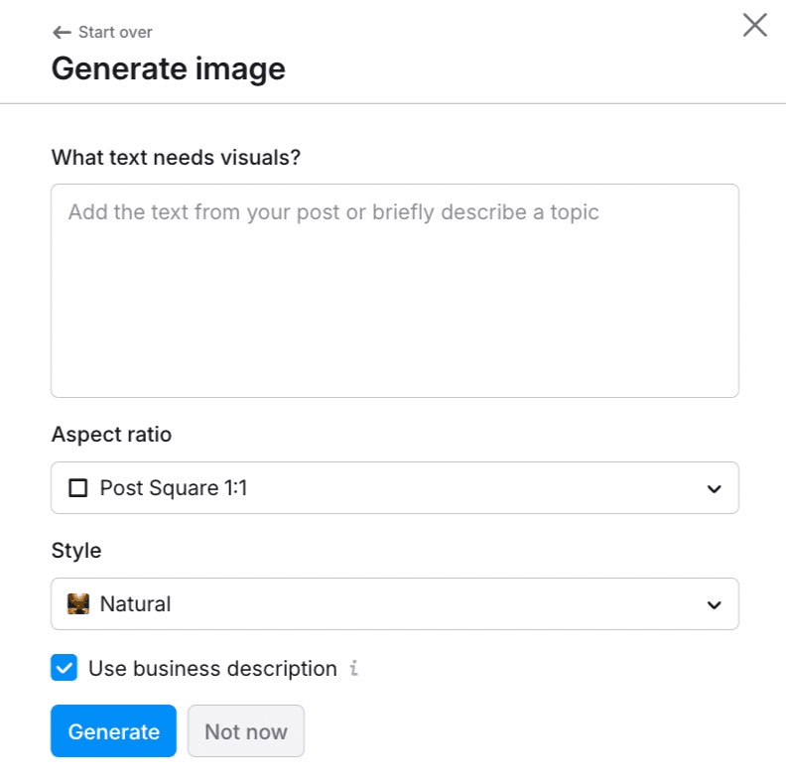This screenshot has width=786, height=784.
Task: Dismiss with the Not now button
Action: click(x=245, y=731)
